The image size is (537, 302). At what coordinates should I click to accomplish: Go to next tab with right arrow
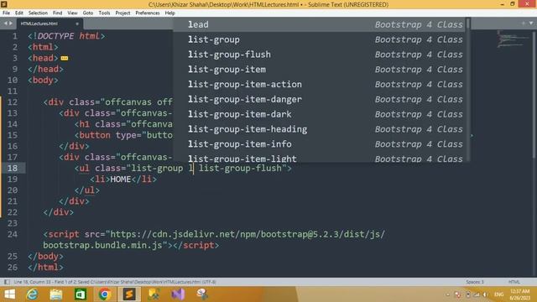click(x=11, y=23)
